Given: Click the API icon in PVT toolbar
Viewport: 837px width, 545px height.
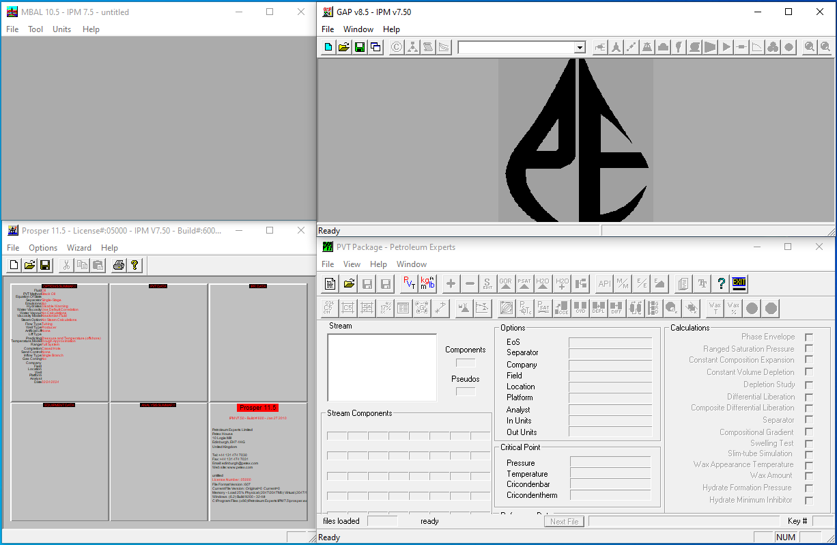Looking at the screenshot, I should 604,283.
